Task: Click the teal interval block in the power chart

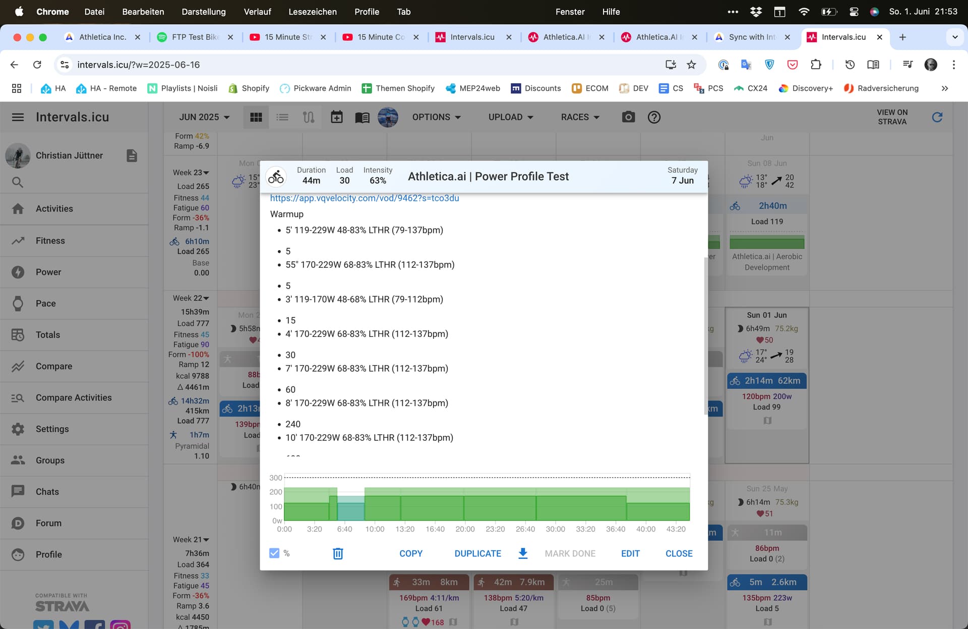Action: coord(350,508)
